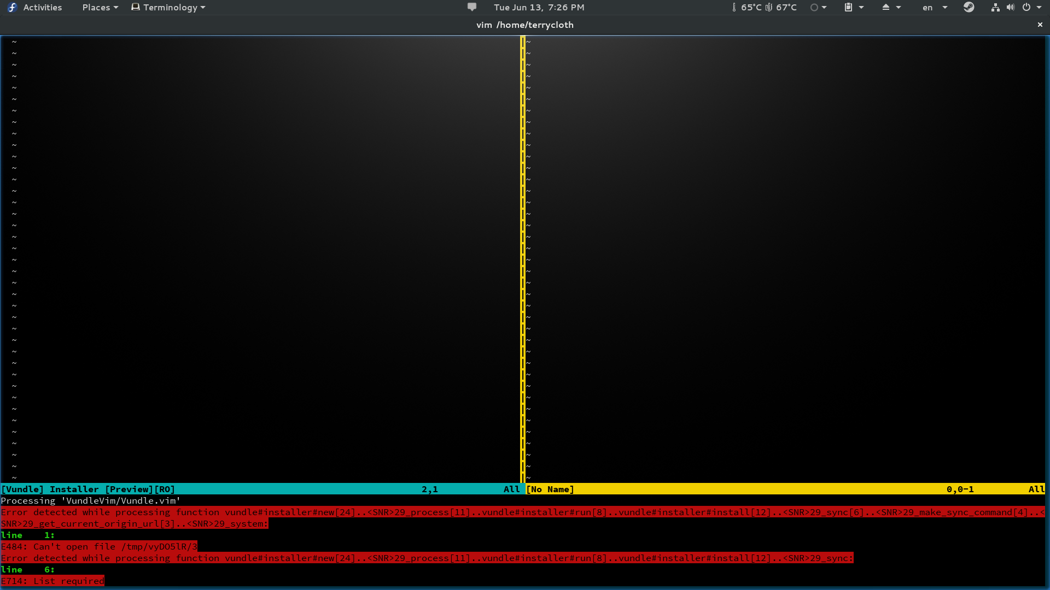Screen dimensions: 1050x590
Task: Open the notification chat bubble icon
Action: 472,7
